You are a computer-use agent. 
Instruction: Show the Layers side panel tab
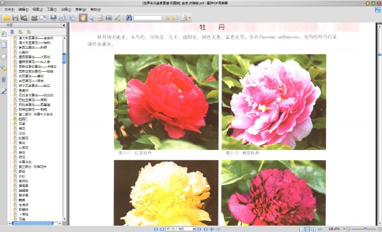pos(4,57)
